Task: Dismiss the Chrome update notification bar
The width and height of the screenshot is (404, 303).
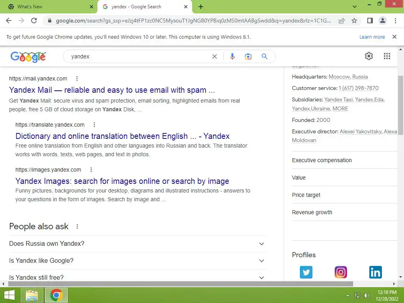Action: 394,37
